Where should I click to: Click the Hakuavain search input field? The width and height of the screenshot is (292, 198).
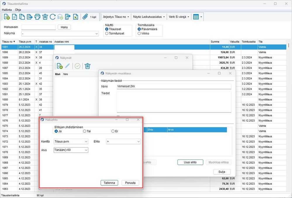click(38, 27)
